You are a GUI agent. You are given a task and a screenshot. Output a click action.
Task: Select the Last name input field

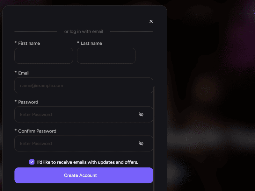click(106, 56)
